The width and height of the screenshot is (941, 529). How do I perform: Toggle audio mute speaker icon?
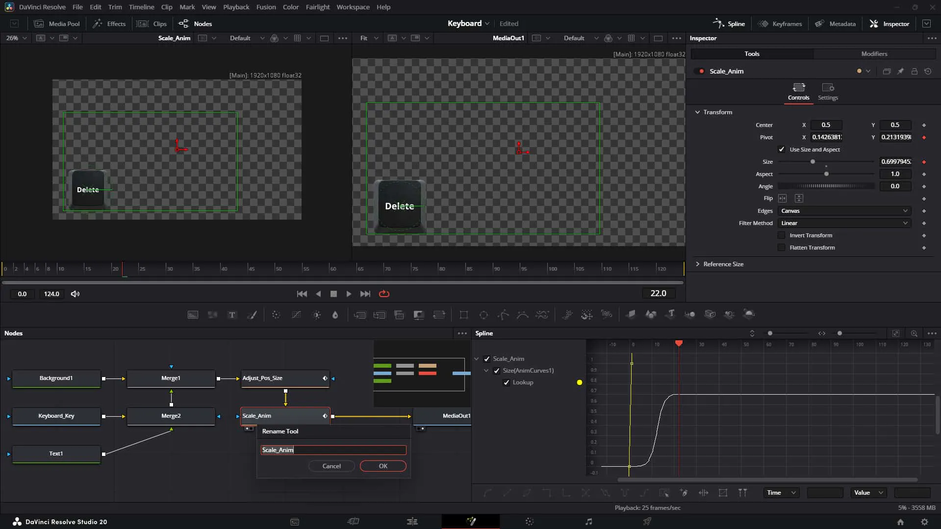click(75, 294)
